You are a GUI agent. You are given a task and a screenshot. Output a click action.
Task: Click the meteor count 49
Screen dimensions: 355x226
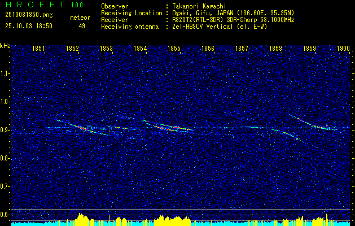[82, 26]
